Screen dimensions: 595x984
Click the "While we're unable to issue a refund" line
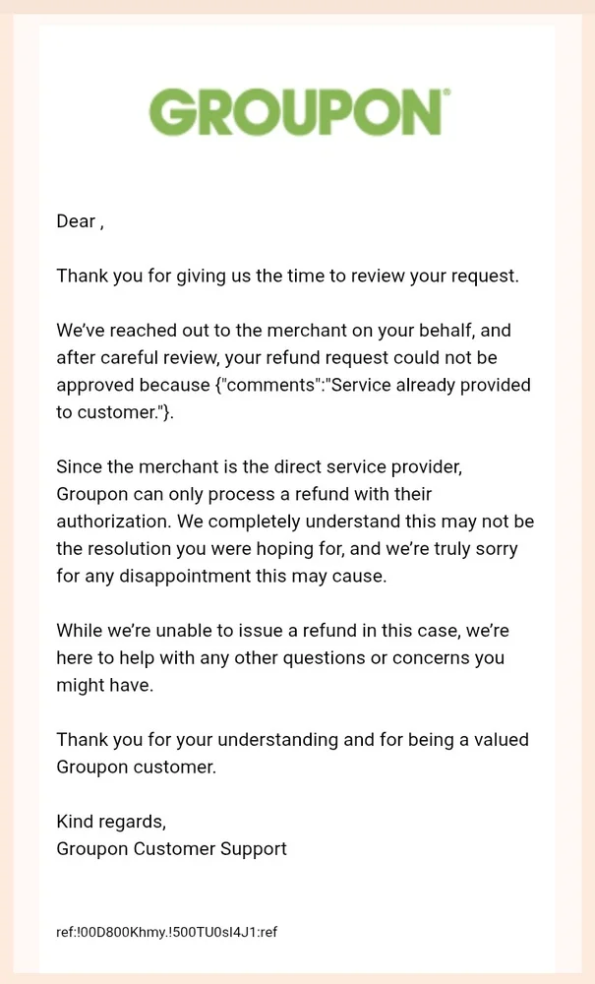pyautogui.click(x=283, y=631)
